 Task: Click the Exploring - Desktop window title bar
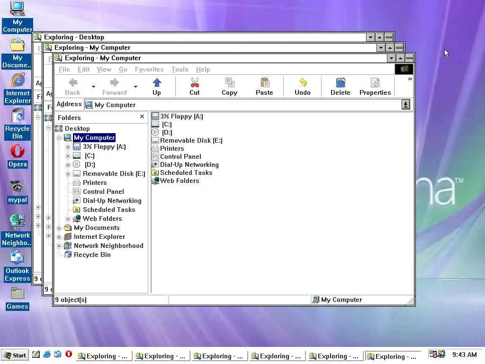pos(204,37)
